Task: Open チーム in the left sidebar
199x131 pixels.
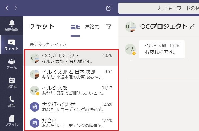Action: click(x=11, y=64)
